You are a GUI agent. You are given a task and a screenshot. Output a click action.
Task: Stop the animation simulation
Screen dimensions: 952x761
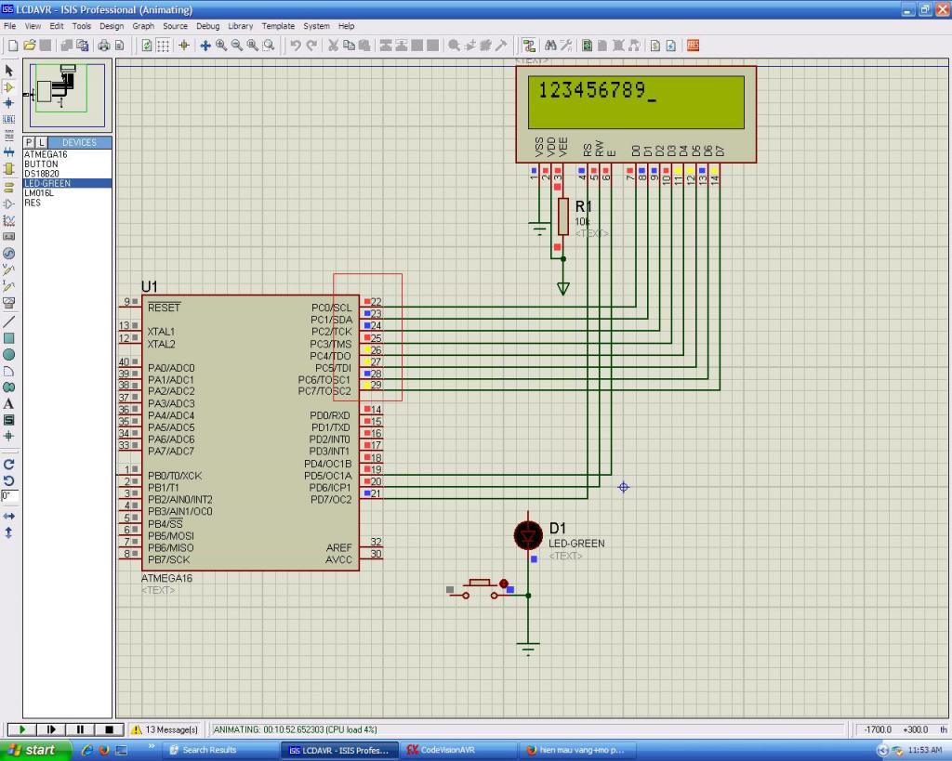coord(109,729)
